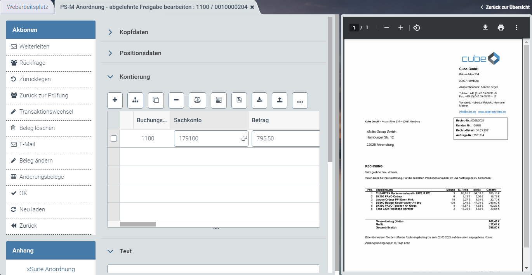
Task: Choose Beleg löschen from Aktionen
Action: [x=37, y=128]
